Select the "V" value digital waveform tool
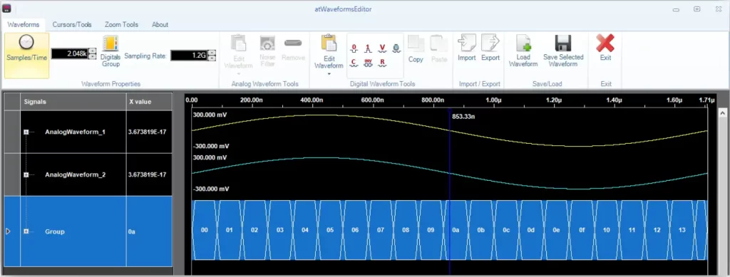 [382, 48]
